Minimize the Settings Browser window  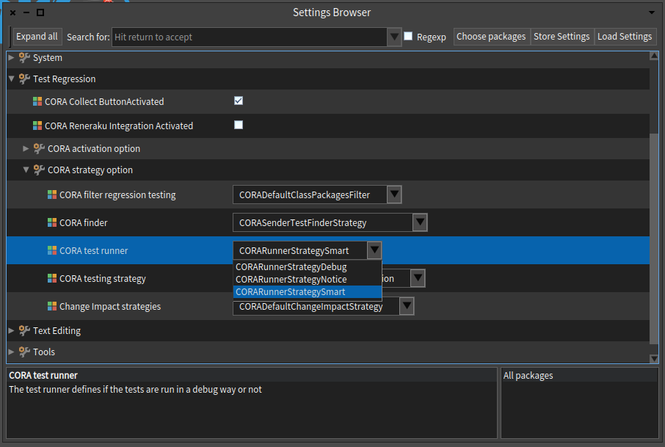[26, 12]
